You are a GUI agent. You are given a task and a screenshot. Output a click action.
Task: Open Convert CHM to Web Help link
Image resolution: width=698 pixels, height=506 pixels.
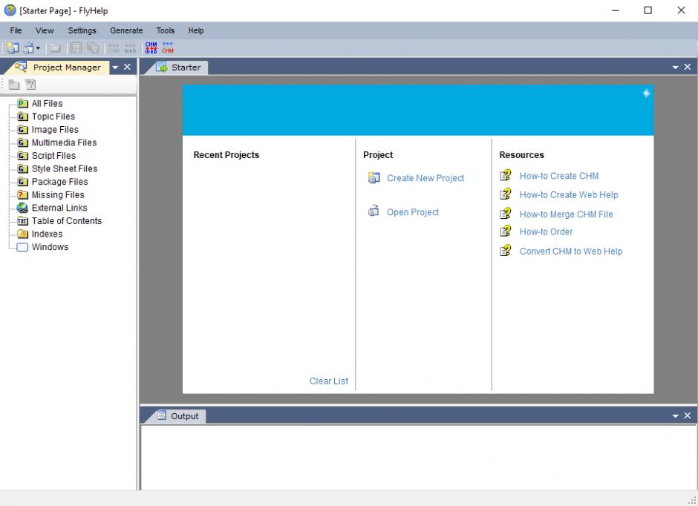[571, 252]
